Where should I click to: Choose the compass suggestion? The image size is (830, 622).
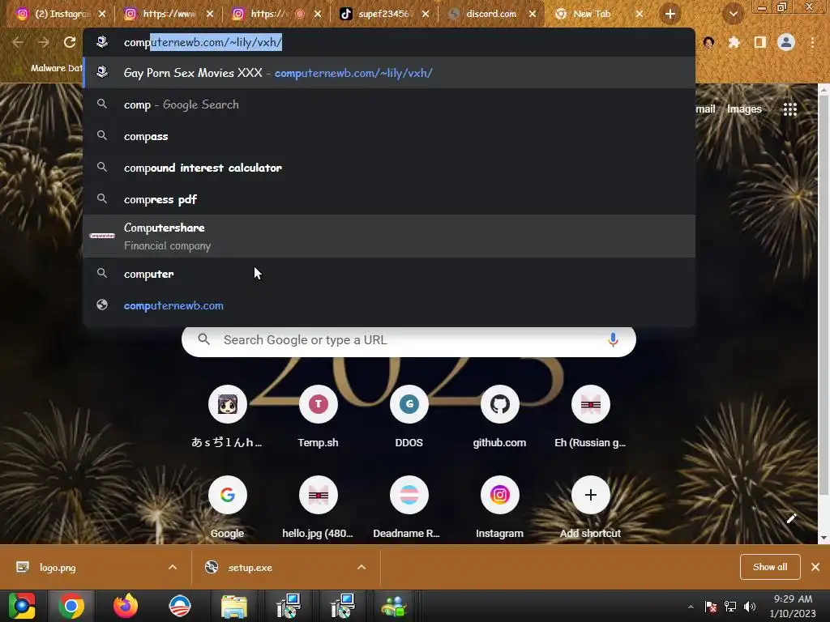pos(389,136)
